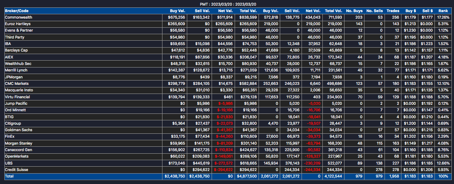Image resolution: width=454 pixels, height=184 pixels.
Task: Click the Trades column header
Action: point(393,11)
